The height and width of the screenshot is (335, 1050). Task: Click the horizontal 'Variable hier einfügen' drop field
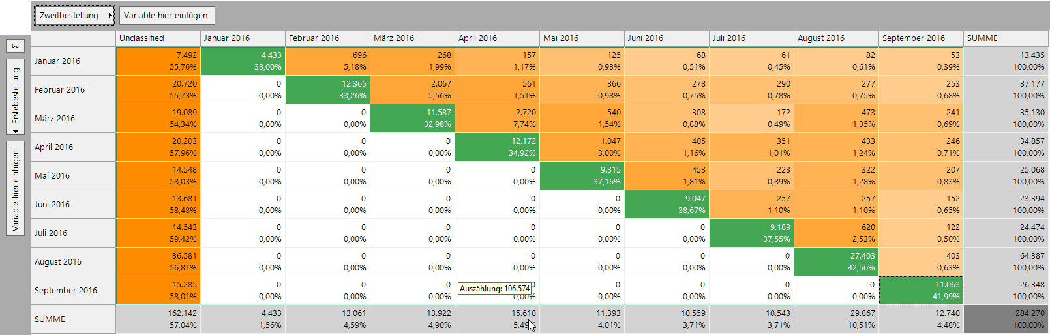[166, 15]
